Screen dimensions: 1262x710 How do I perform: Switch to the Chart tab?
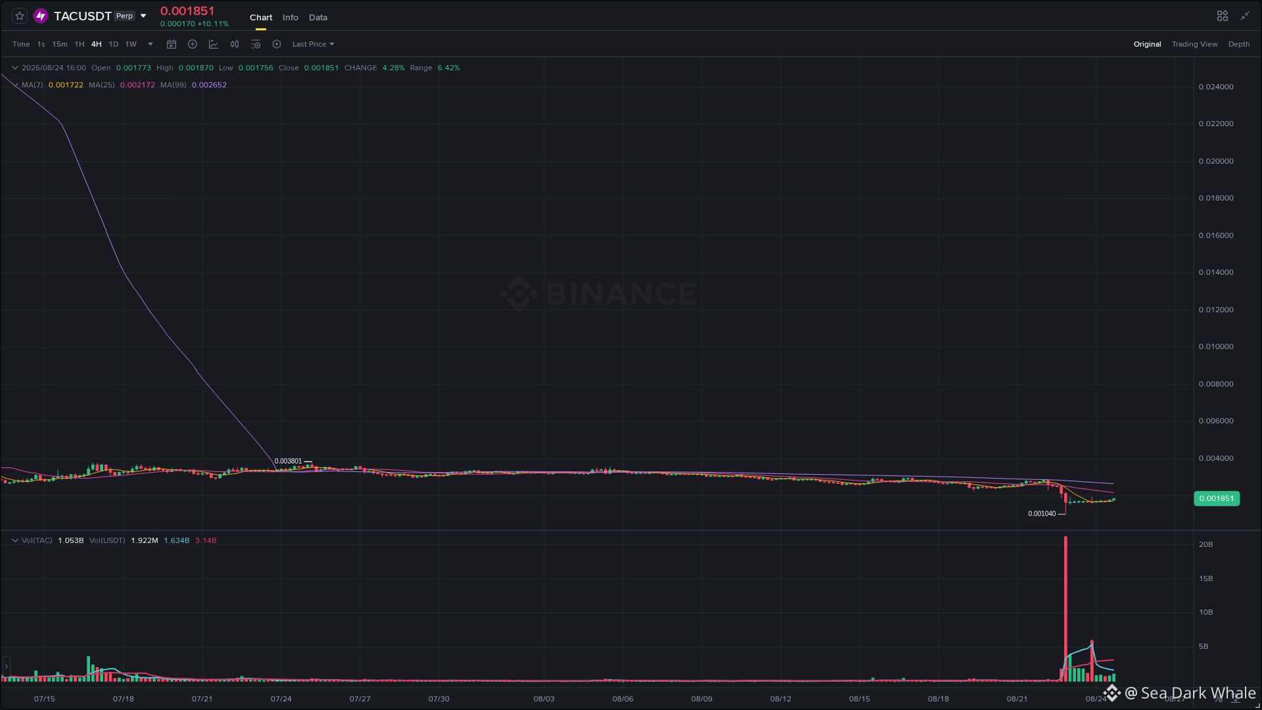pyautogui.click(x=261, y=17)
